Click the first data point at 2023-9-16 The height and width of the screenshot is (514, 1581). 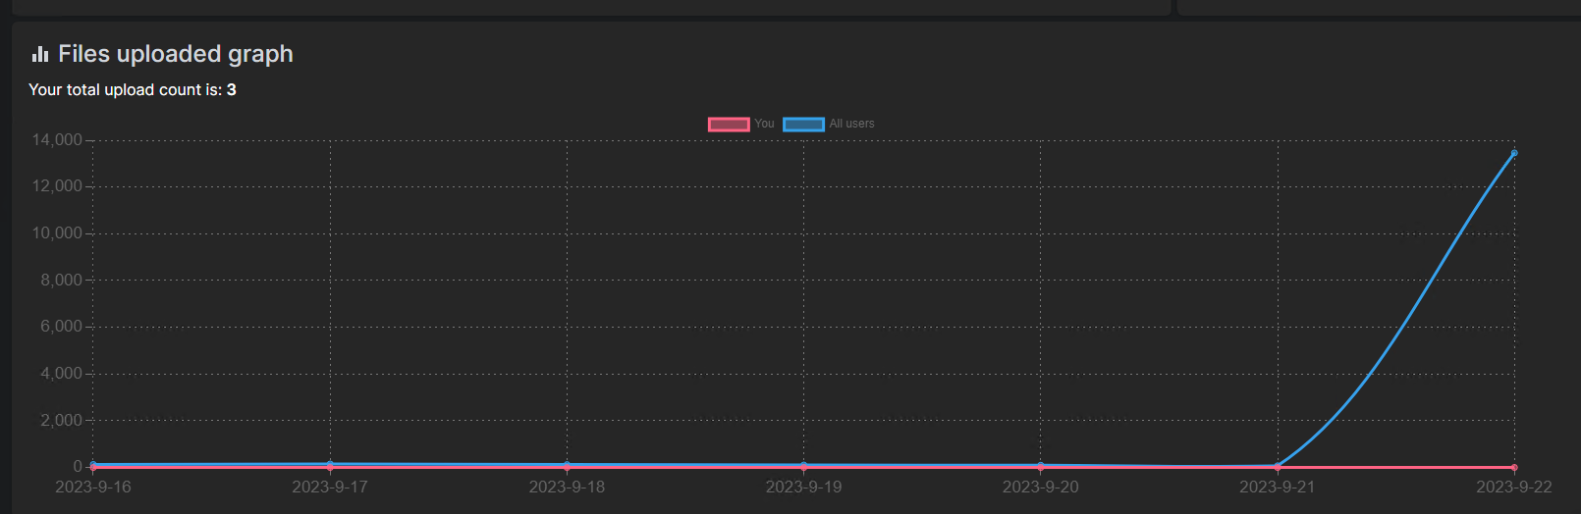click(x=93, y=465)
